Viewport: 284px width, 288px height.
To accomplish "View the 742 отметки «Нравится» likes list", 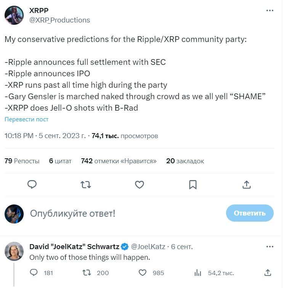I will 119,161.
